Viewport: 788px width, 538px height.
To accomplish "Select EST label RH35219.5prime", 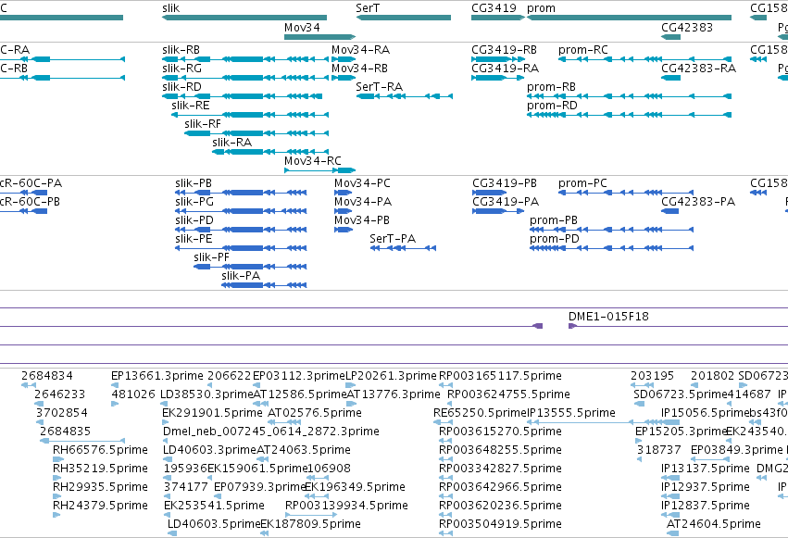I will click(x=101, y=469).
